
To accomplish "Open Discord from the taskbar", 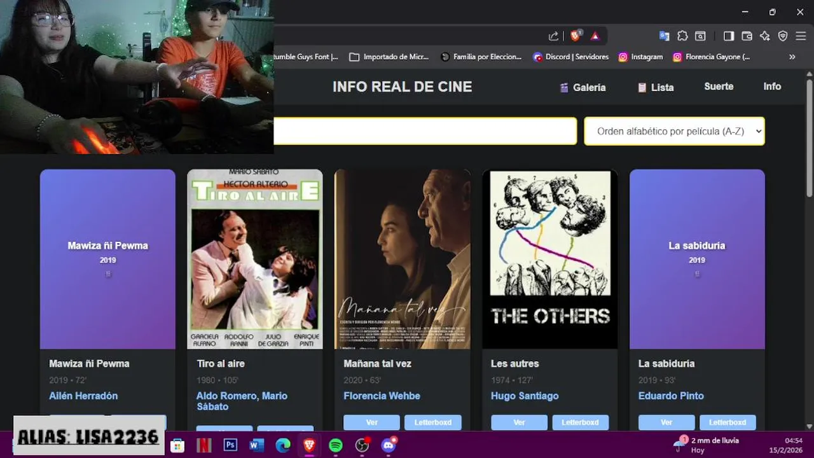I will tap(389, 445).
